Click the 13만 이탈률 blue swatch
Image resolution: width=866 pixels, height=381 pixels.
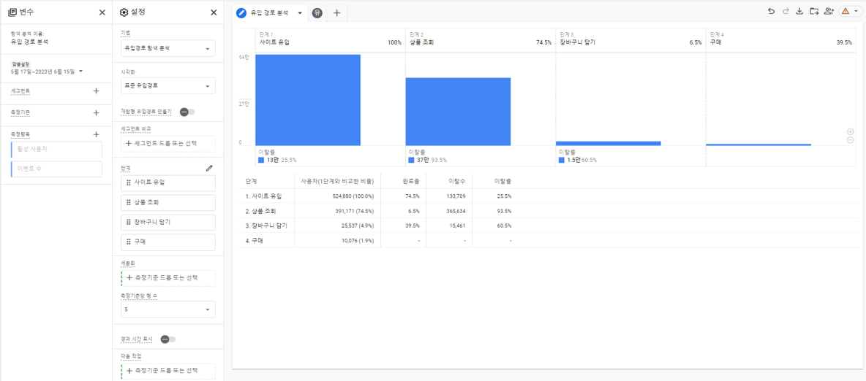coord(261,160)
